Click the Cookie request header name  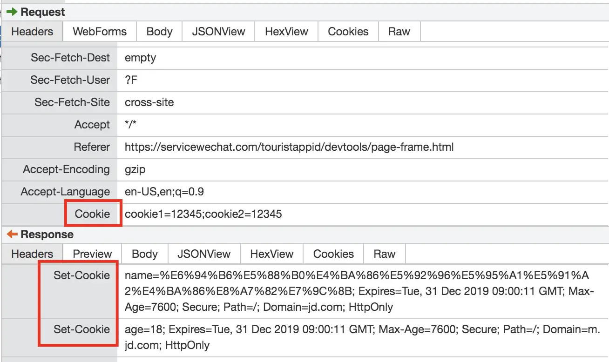tap(92, 214)
